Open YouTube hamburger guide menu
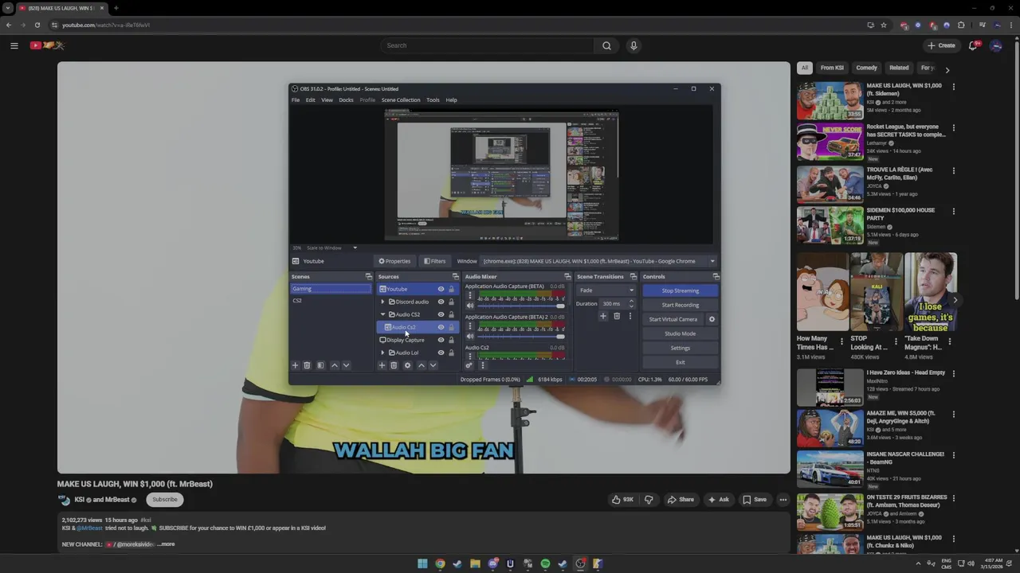1020x573 pixels. [x=14, y=45]
